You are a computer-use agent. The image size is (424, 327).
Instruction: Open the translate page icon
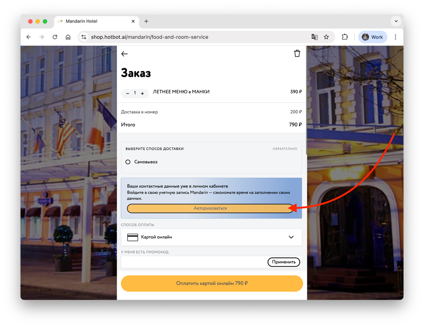[x=314, y=37]
